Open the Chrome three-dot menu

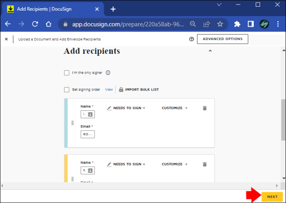[278, 24]
